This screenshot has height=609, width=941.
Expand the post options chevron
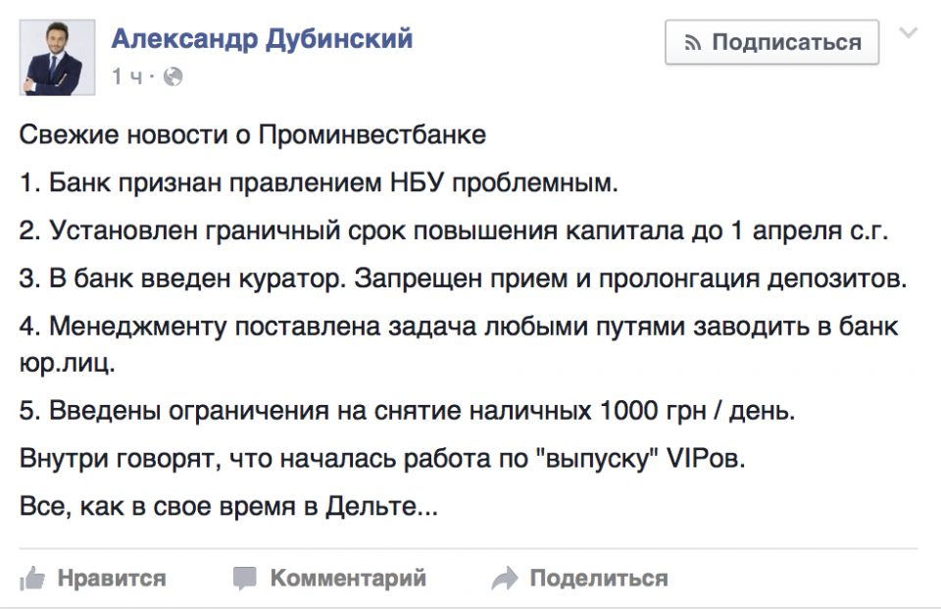coord(909,34)
